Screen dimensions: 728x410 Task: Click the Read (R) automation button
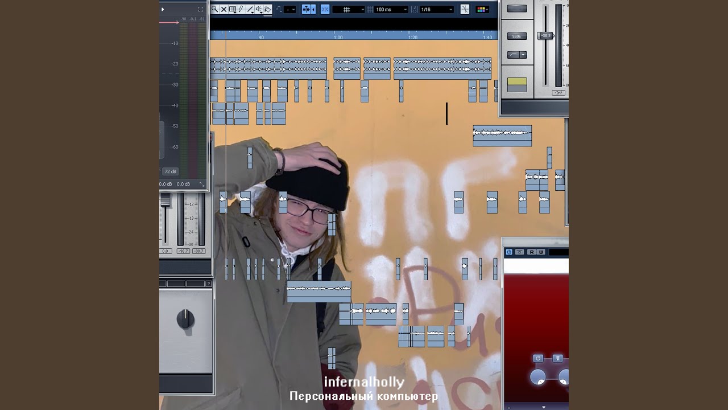531,252
